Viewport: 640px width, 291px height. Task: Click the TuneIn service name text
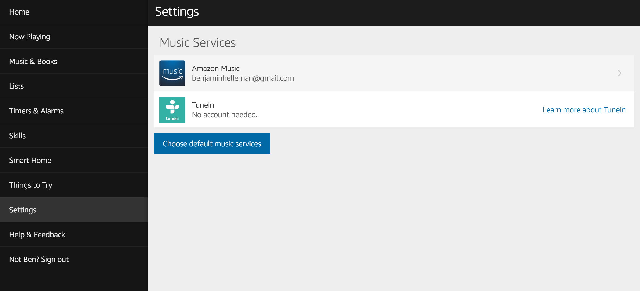(203, 105)
